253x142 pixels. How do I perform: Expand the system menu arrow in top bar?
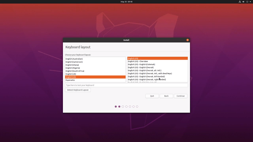point(250,2)
